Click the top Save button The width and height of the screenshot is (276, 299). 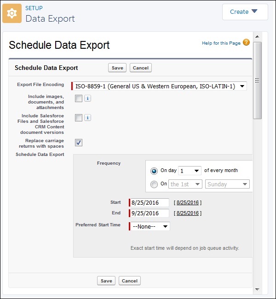[117, 68]
